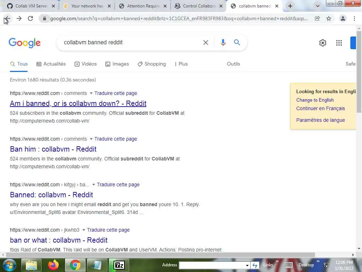Share this page icon in address bar
The width and height of the screenshot is (362, 272).
point(317,18)
